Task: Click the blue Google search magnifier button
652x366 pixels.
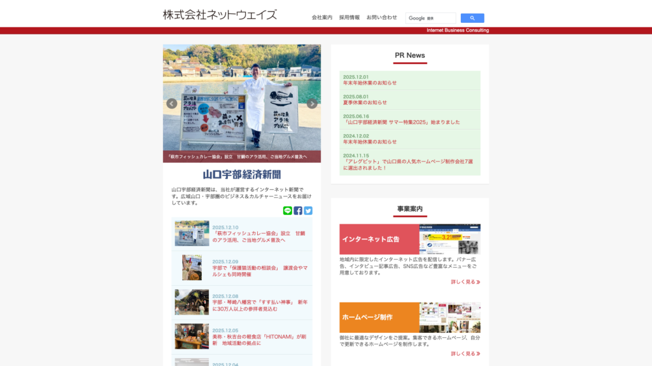Action: pyautogui.click(x=472, y=18)
